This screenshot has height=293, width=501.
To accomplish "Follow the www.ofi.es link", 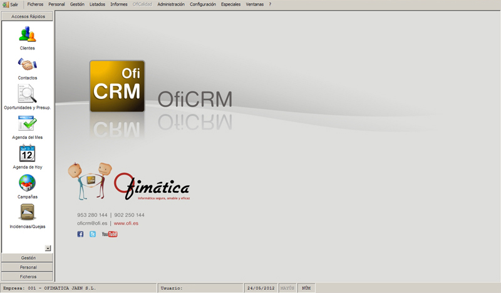I will pyautogui.click(x=127, y=224).
